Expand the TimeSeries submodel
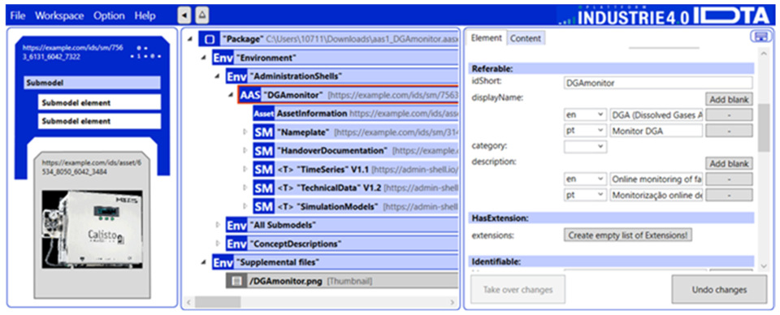 point(245,170)
